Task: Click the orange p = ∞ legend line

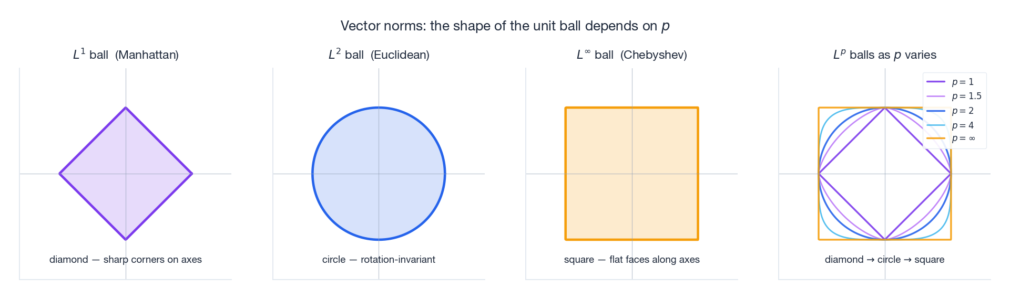Action: [936, 138]
